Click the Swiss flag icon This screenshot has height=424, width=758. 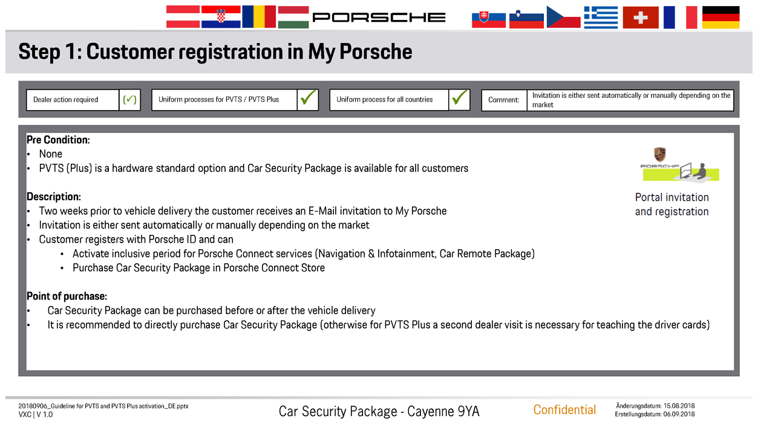tap(641, 17)
